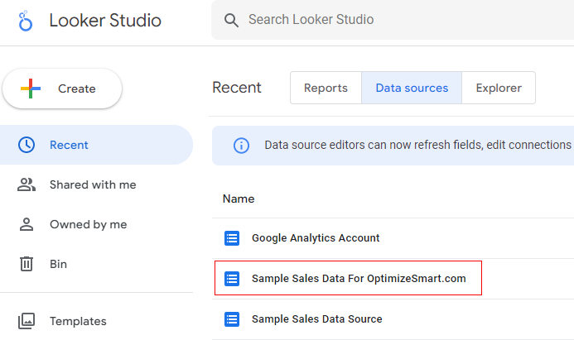The image size is (574, 340).
Task: Open Sample Sales Data Source entry
Action: (316, 319)
